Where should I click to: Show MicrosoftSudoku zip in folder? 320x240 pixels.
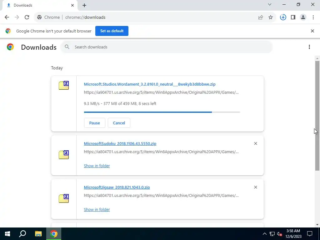pyautogui.click(x=97, y=166)
